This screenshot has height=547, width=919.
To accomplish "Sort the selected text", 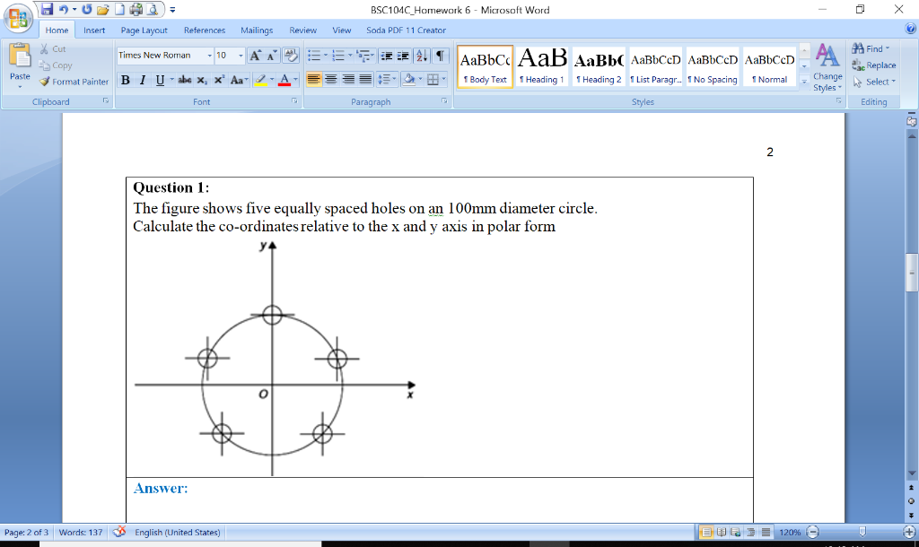I will [422, 56].
